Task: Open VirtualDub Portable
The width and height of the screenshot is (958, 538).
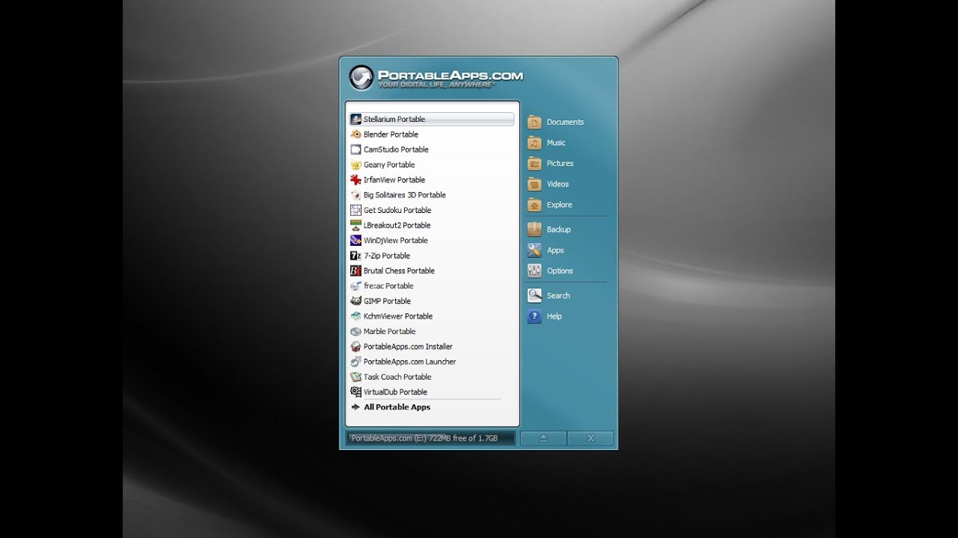Action: tap(394, 392)
